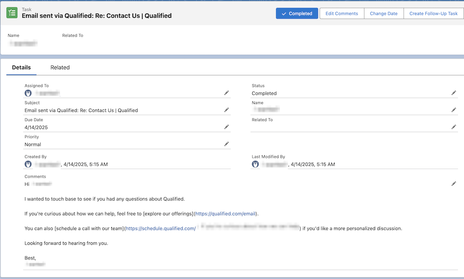Screen dimensions: 464x279
Task: Open the qualified.com/email link
Action: coord(226,214)
